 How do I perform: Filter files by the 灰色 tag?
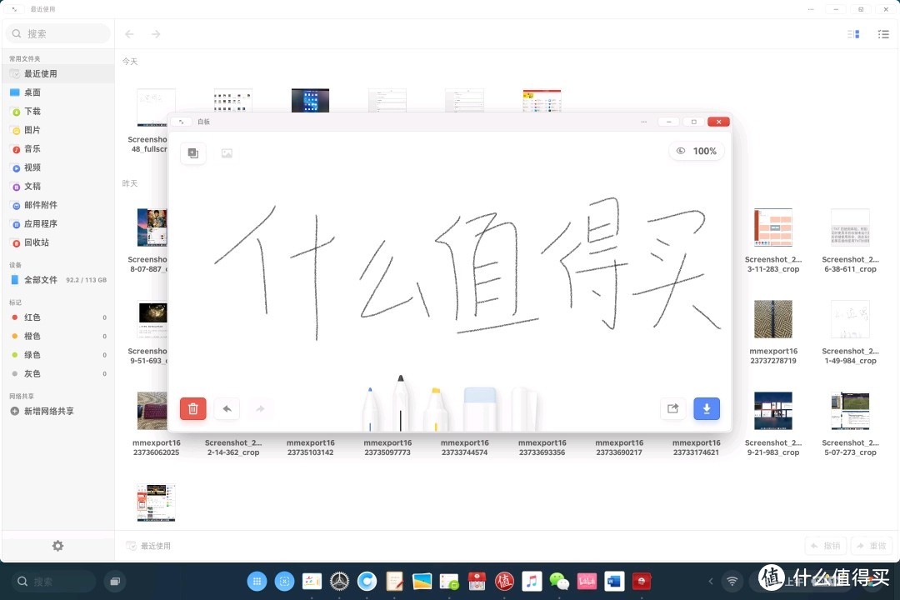pyautogui.click(x=58, y=374)
